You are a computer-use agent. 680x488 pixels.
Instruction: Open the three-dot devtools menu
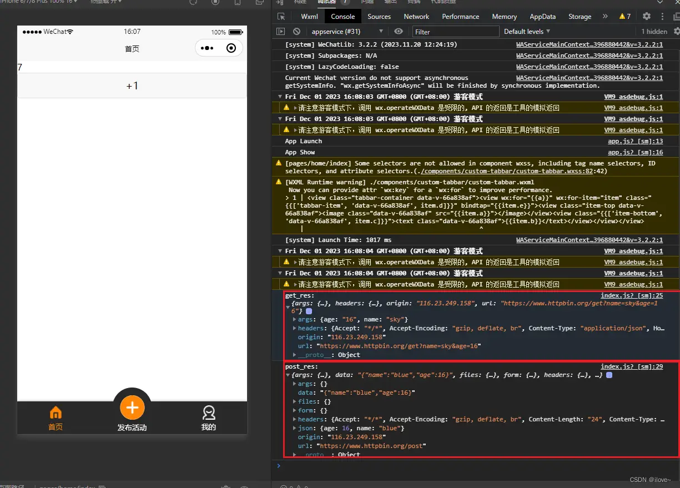(662, 17)
